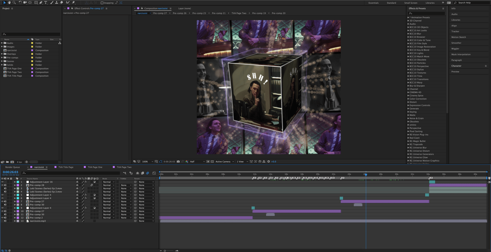Toggle the Frame Blending timeline icon
The width and height of the screenshot is (491, 252).
click(x=142, y=173)
